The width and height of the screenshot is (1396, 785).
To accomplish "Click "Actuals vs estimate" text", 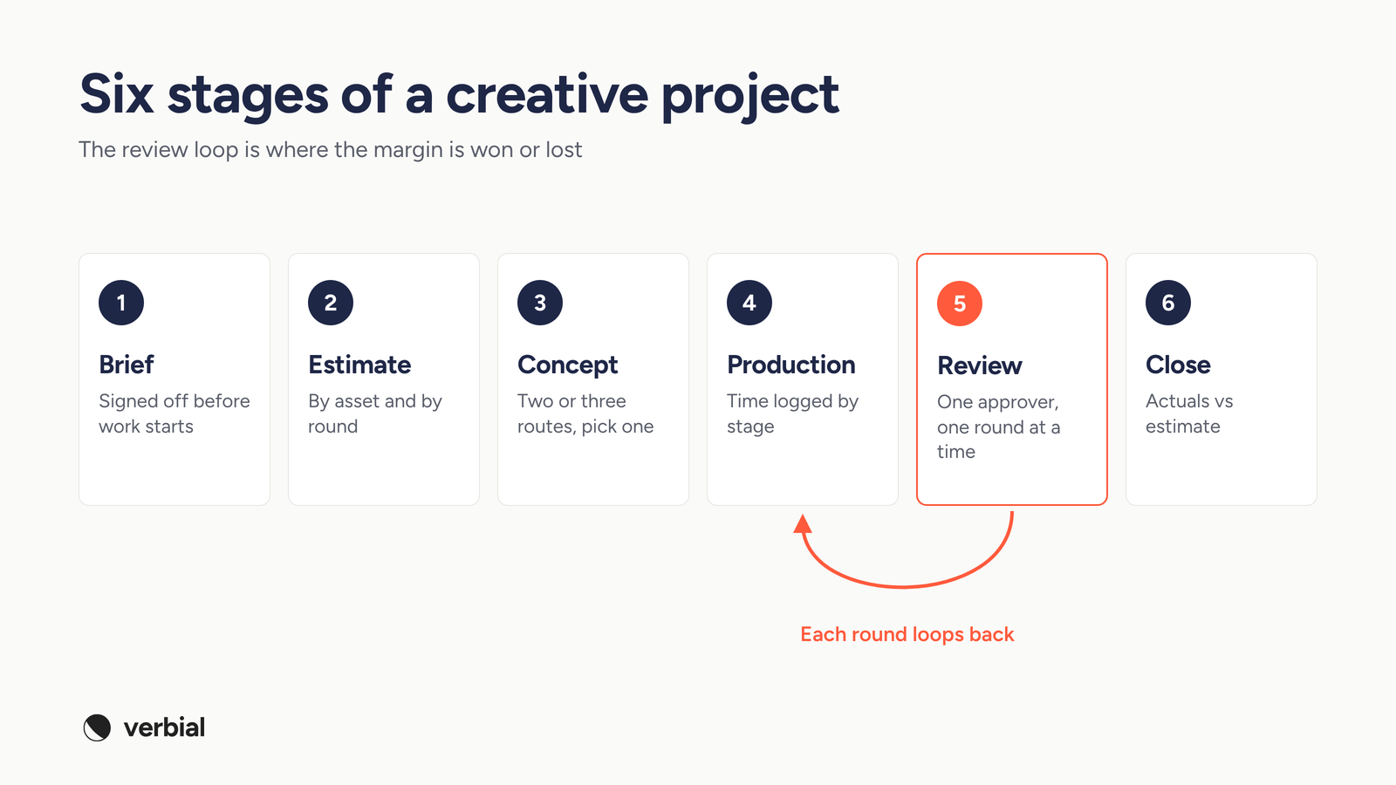I will click(1189, 413).
